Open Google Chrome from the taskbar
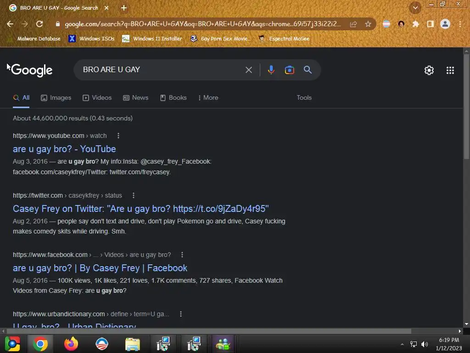The height and width of the screenshot is (353, 470). point(40,344)
